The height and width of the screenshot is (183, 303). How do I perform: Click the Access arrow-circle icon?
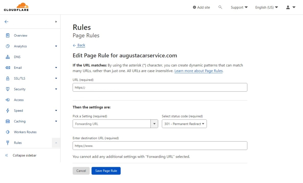click(7, 100)
